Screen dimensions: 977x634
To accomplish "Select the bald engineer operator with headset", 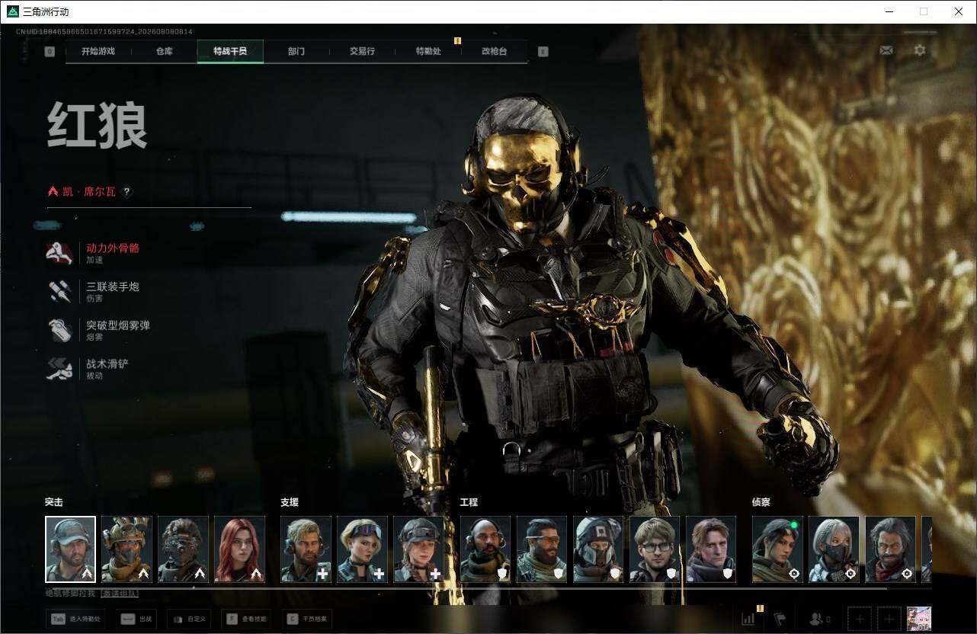I will [485, 549].
